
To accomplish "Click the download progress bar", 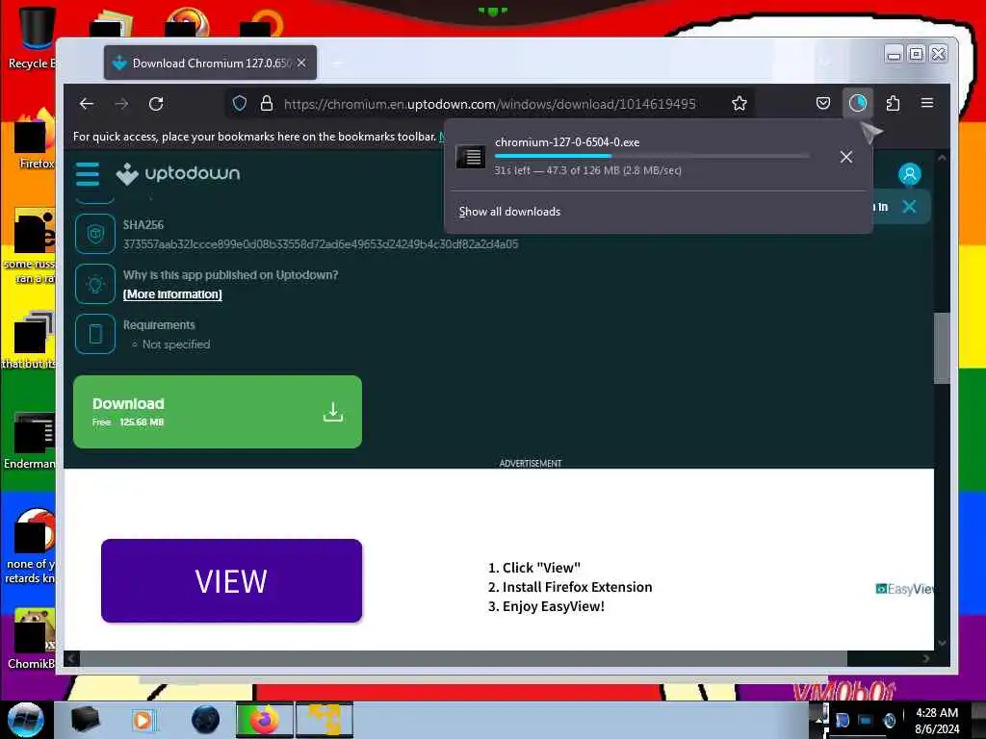I will 652,156.
